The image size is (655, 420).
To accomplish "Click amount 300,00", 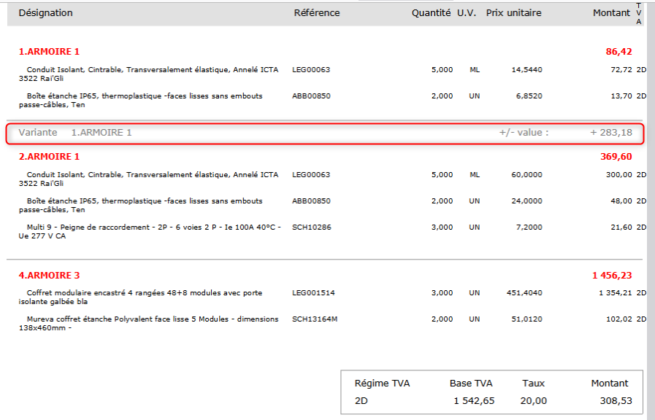I will tap(619, 175).
